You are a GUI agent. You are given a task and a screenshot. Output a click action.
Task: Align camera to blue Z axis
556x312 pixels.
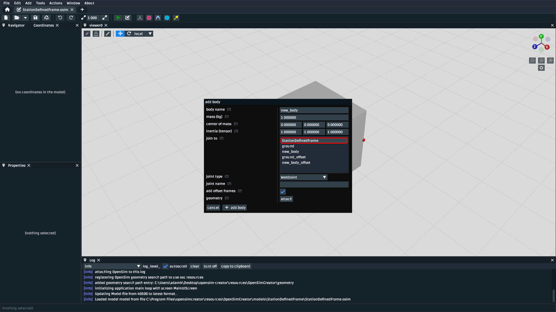point(535,47)
